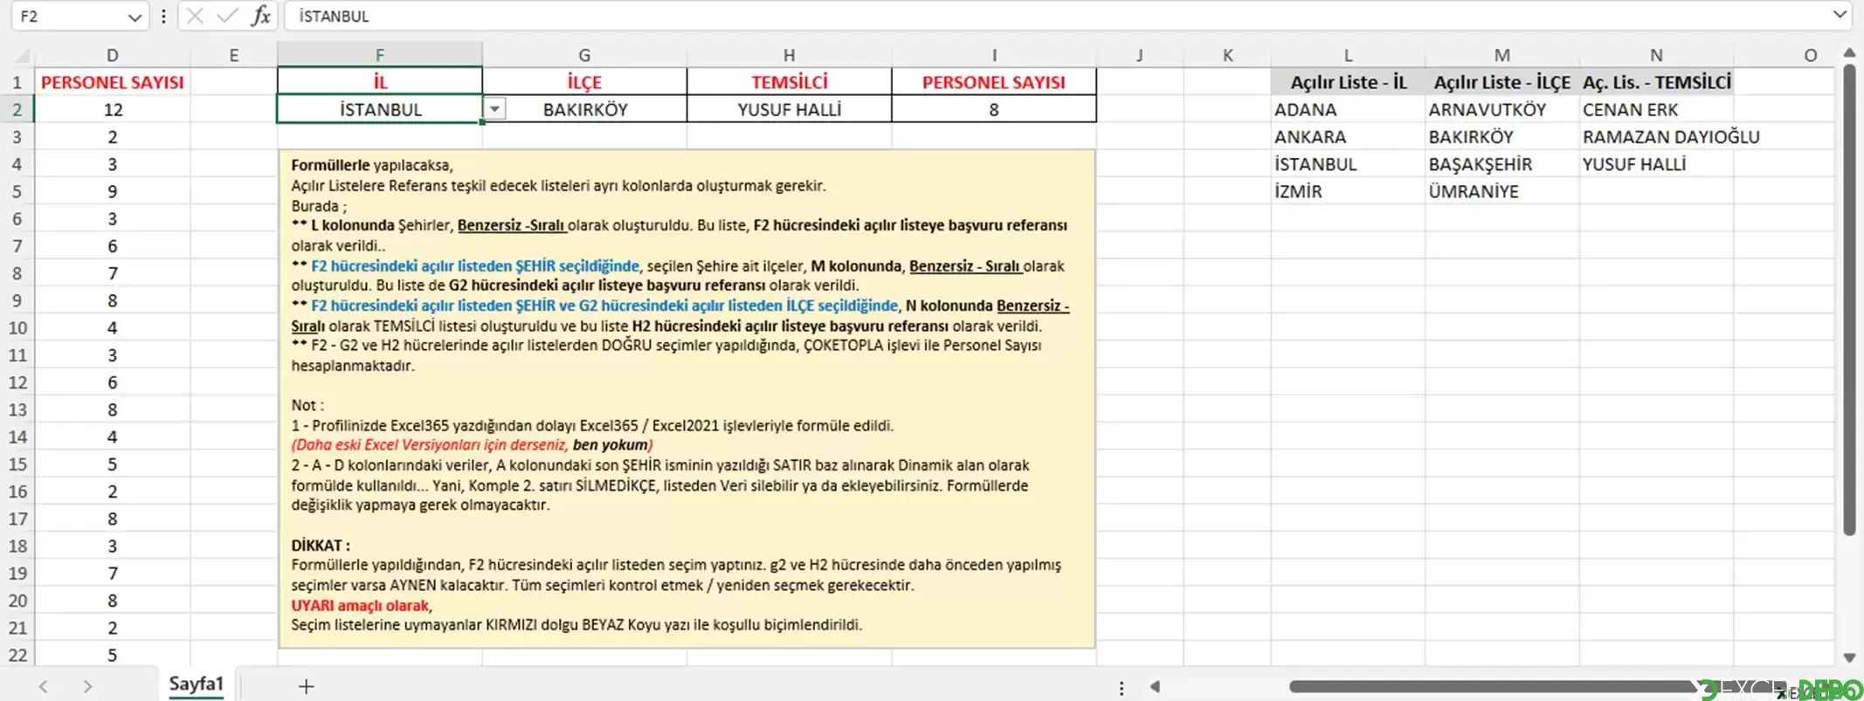Select cell D2 with value 12

click(x=113, y=109)
